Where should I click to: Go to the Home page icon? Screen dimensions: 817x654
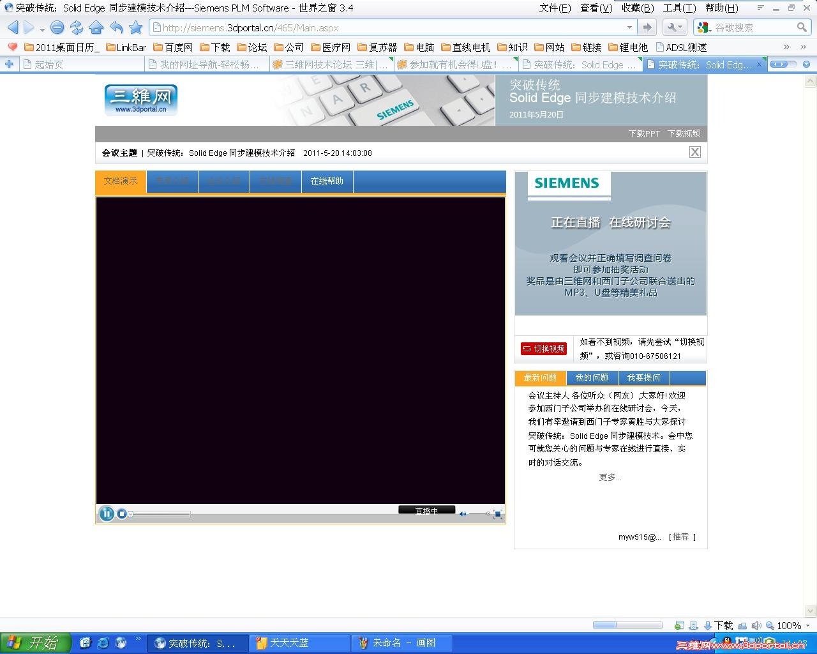tap(96, 27)
